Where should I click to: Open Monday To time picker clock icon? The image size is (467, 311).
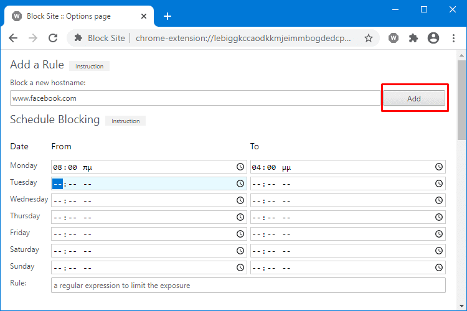439,167
